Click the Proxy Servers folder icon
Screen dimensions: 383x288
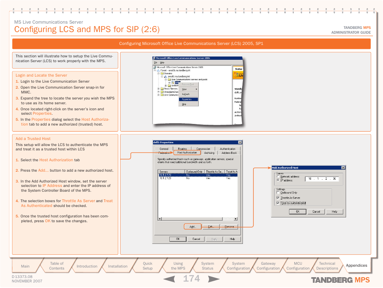(x=162, y=89)
